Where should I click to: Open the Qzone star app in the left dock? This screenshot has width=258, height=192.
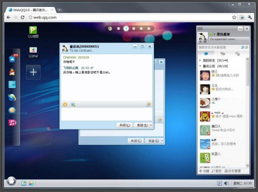coord(12,110)
